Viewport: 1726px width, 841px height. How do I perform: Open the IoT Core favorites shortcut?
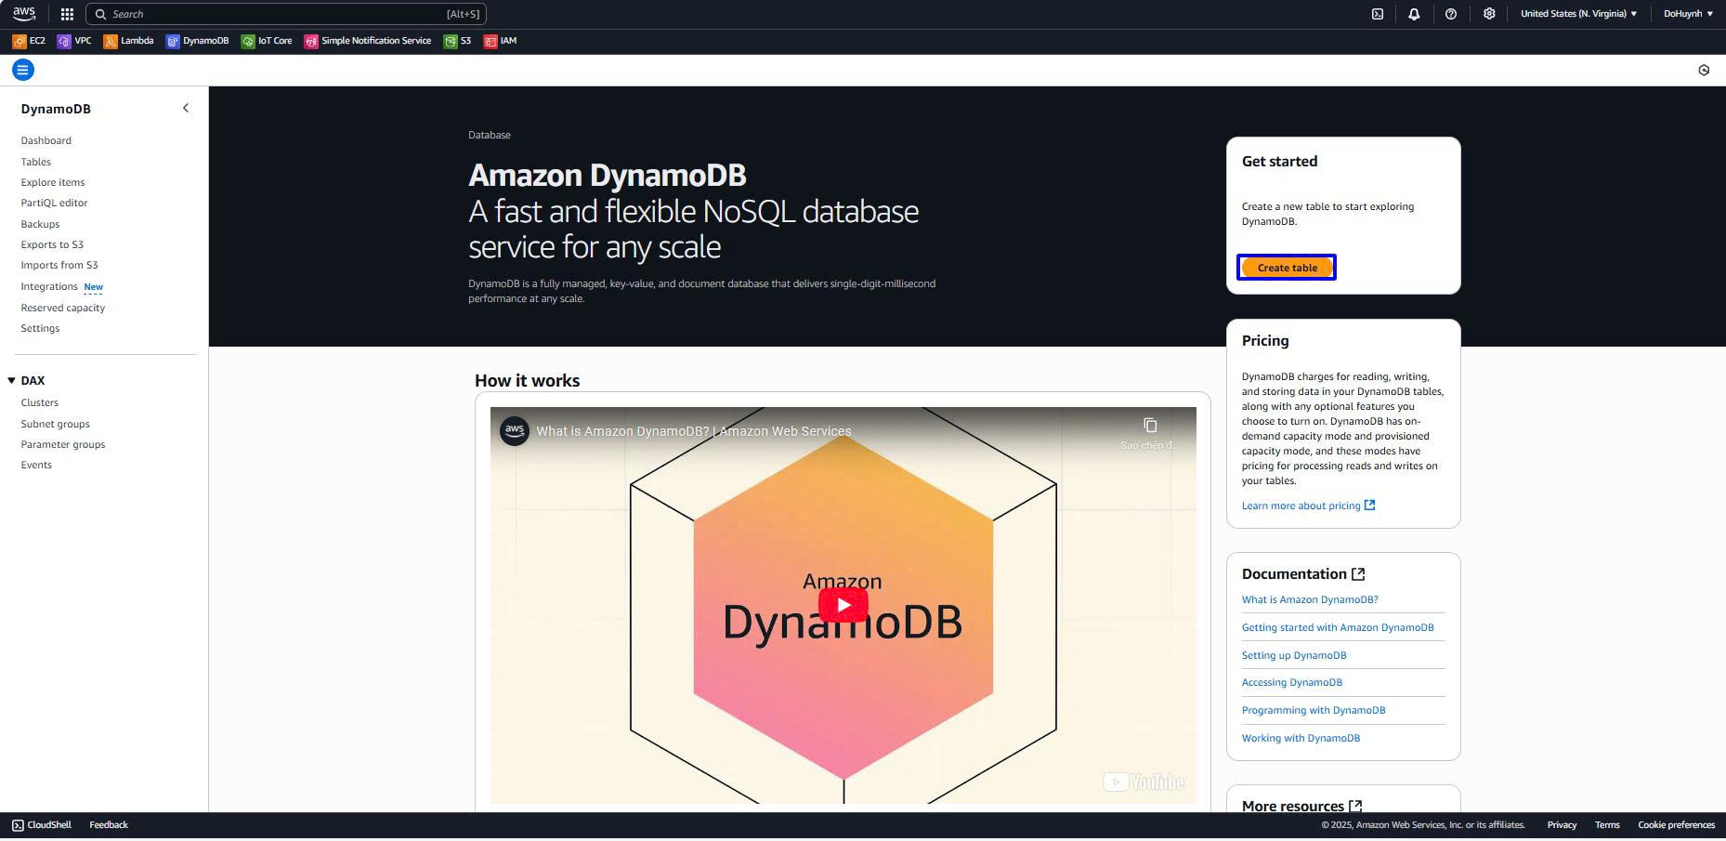click(x=267, y=41)
